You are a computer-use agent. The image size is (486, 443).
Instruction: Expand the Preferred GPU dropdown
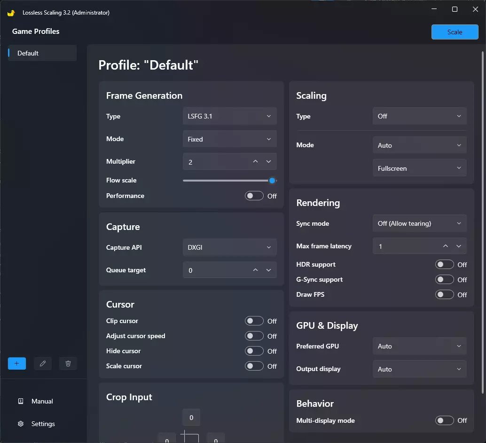pyautogui.click(x=419, y=347)
